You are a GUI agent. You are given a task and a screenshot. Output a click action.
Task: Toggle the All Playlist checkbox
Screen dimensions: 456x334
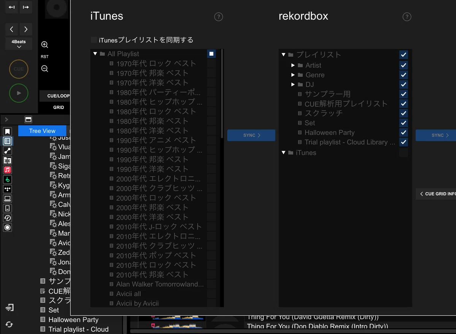pyautogui.click(x=212, y=54)
